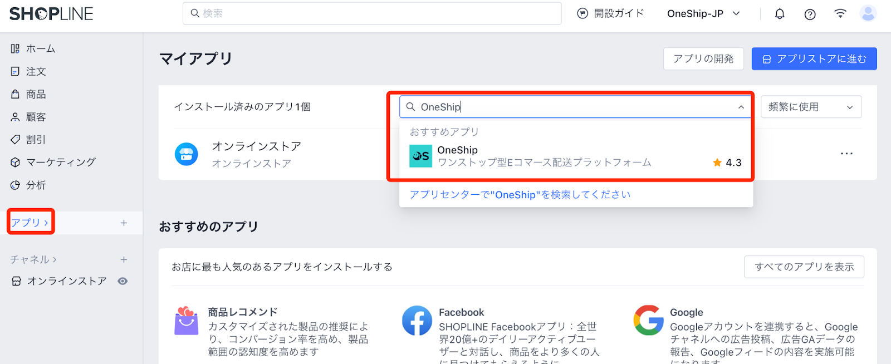Open more options for オンラインストア app
Screen dimensions: 891x364
(846, 154)
